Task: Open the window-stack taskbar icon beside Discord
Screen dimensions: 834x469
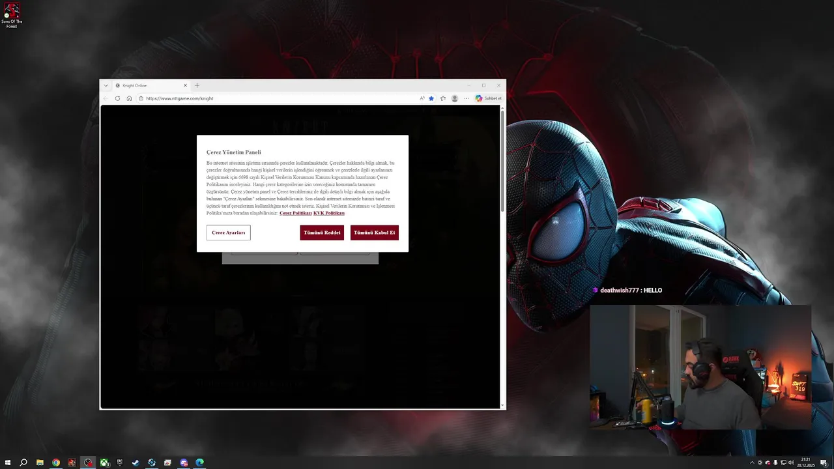Action: pyautogui.click(x=167, y=462)
